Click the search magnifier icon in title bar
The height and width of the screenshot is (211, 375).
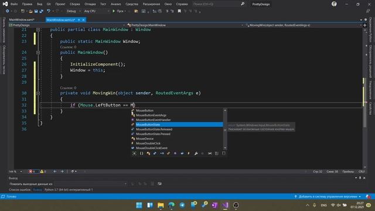243,4
